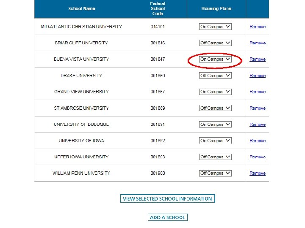
Task: Open housing dropdown for University of Iowa
Action: pyautogui.click(x=215, y=141)
